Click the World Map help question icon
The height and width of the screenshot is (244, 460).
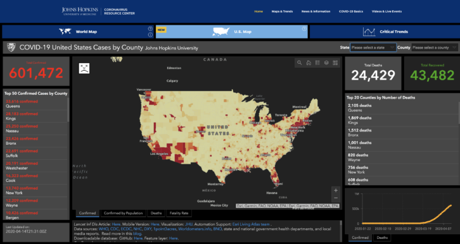pyautogui.click(x=150, y=28)
